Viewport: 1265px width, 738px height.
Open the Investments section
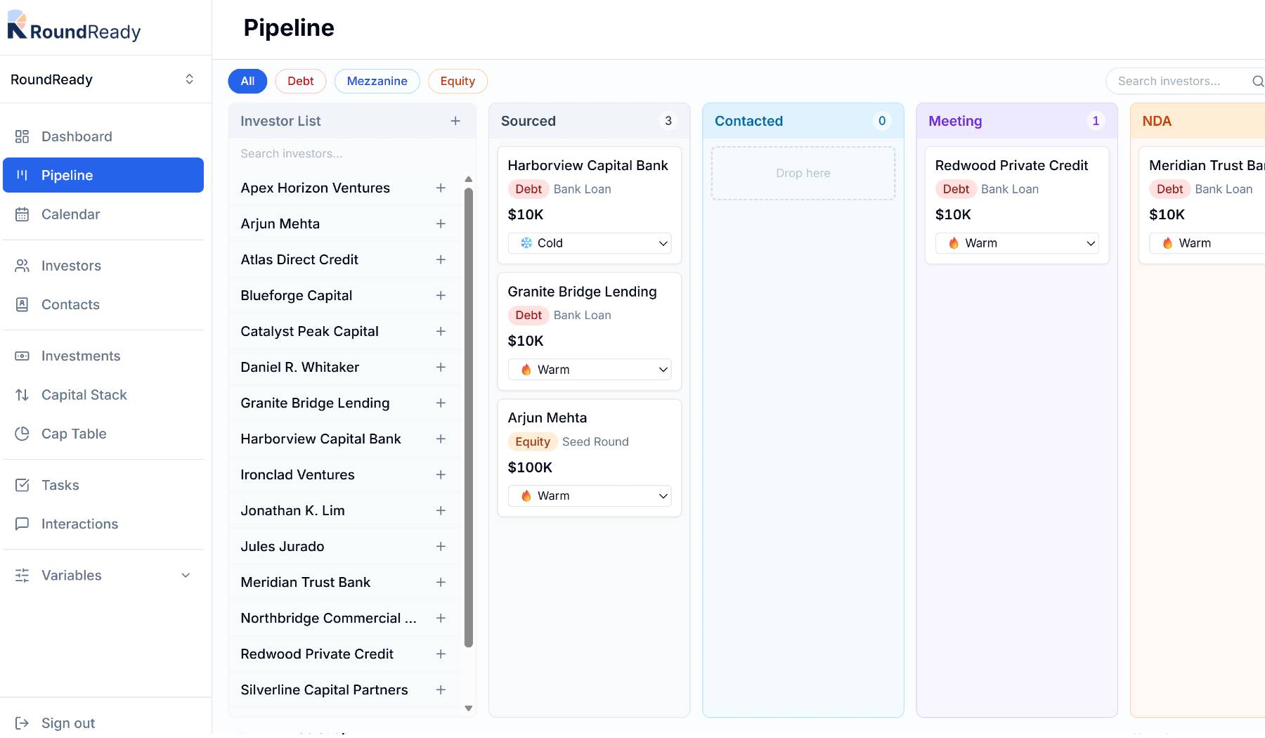(x=103, y=356)
